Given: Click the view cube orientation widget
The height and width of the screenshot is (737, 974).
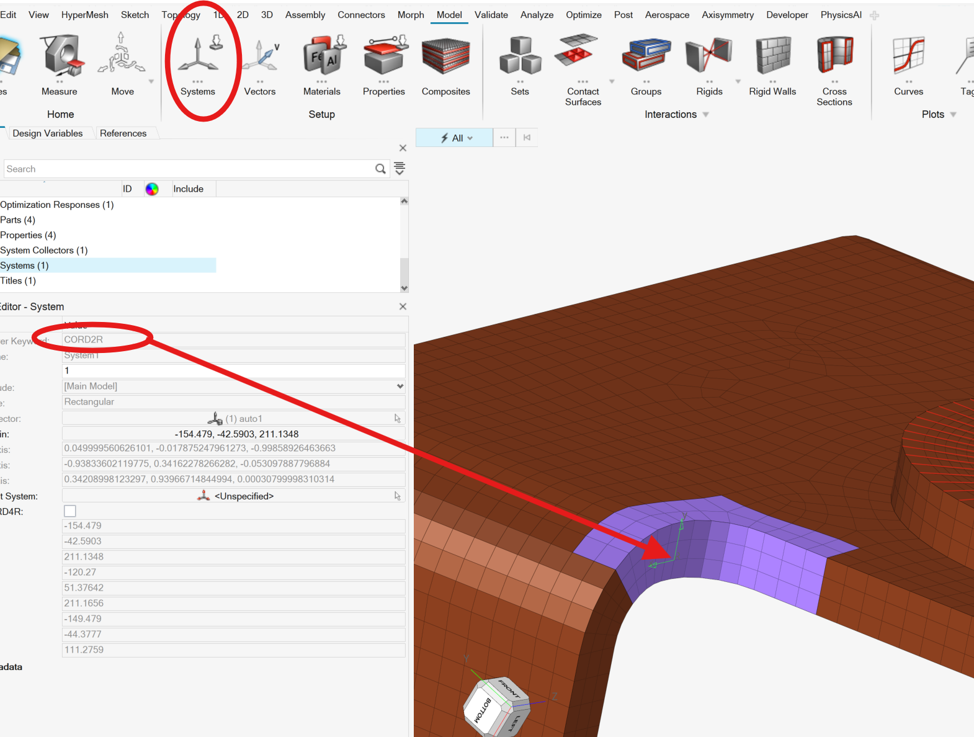Looking at the screenshot, I should point(496,707).
